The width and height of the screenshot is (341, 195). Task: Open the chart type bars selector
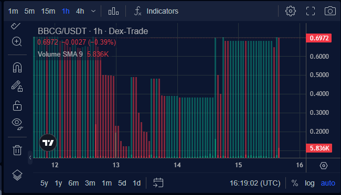click(113, 11)
